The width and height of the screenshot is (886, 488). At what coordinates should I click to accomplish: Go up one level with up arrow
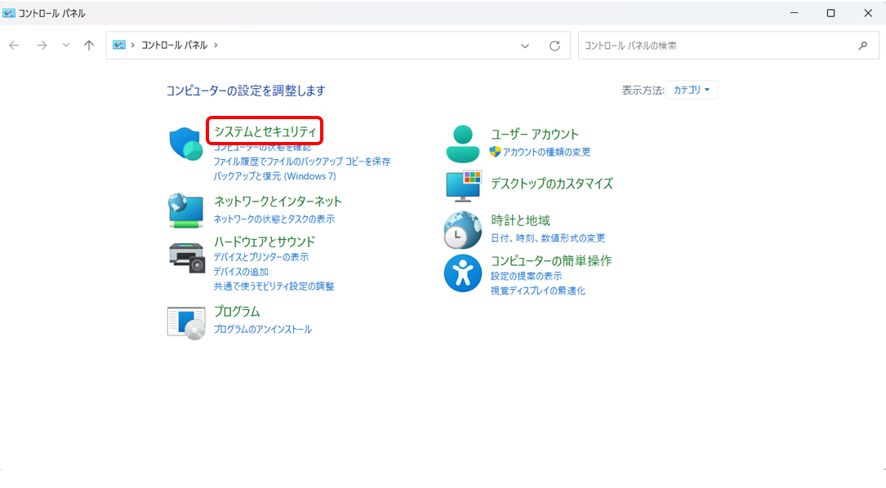[x=89, y=45]
